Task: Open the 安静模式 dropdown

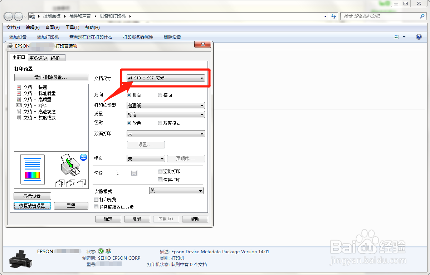Action: (176, 191)
